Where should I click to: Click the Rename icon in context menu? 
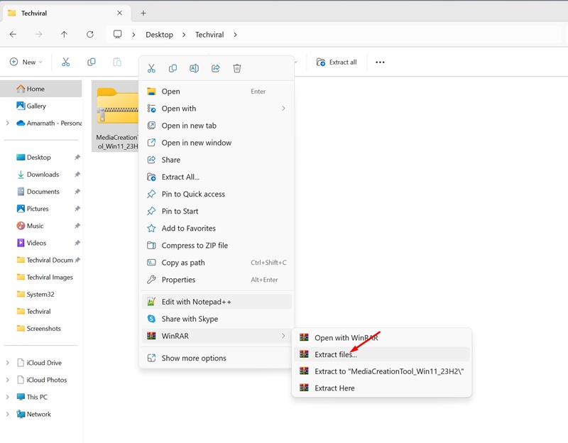[x=194, y=68]
